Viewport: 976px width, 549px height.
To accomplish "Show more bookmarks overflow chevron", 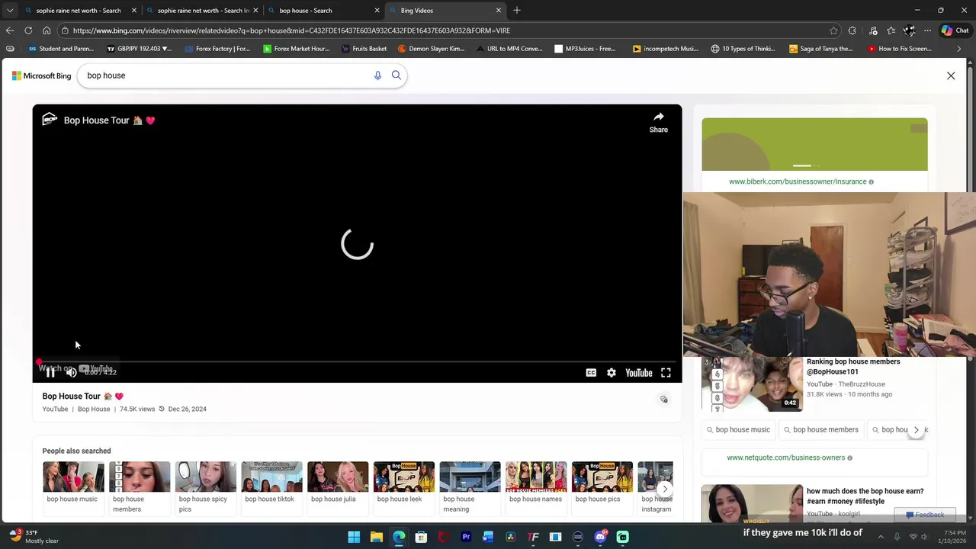I will pos(958,49).
